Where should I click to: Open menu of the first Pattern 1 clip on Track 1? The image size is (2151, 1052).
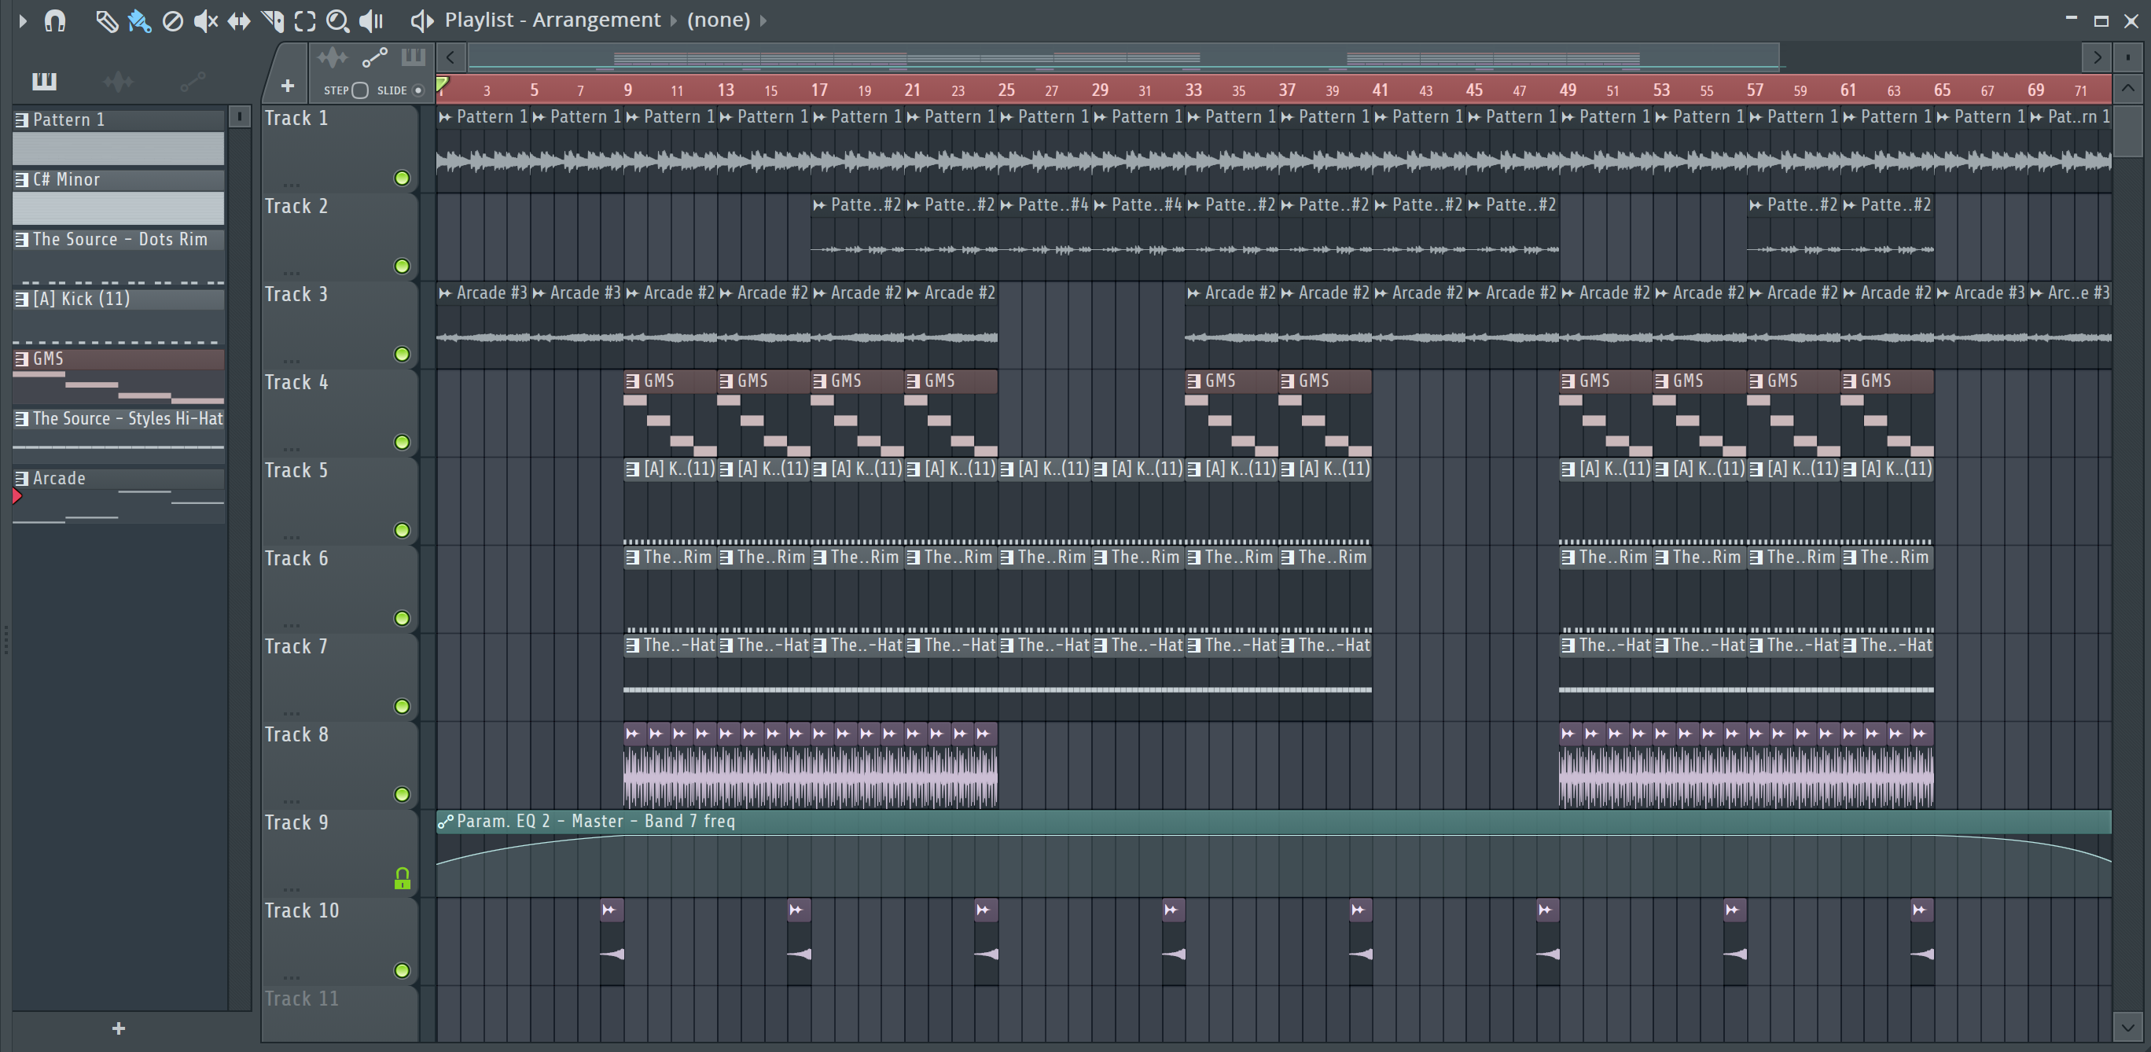445,117
